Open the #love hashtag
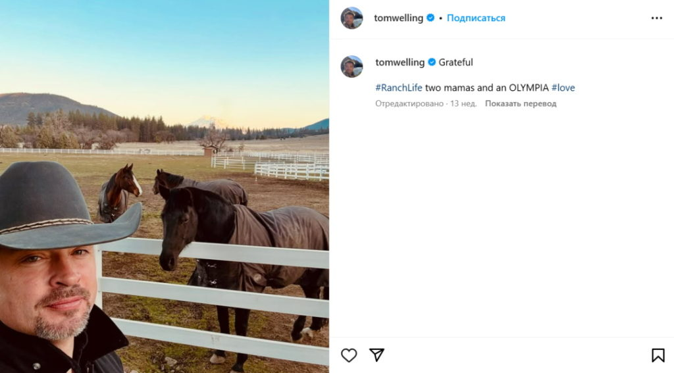The height and width of the screenshot is (373, 674). pyautogui.click(x=563, y=87)
